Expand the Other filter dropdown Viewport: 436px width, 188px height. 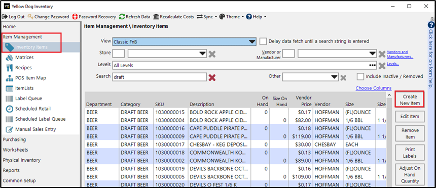point(335,77)
